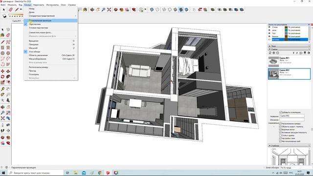Image resolution: width=313 pixels, height=176 pixels.
Task: Select the Position Camera tool in left toolbar
Action: point(2,125)
